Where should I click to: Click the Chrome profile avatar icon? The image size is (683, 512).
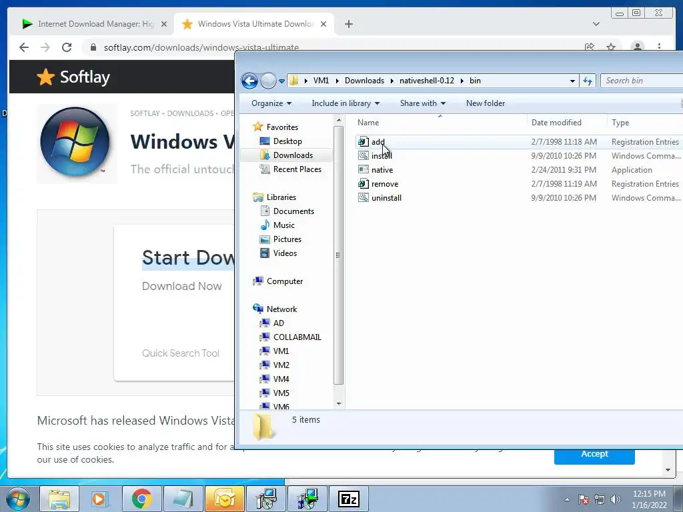(x=637, y=47)
